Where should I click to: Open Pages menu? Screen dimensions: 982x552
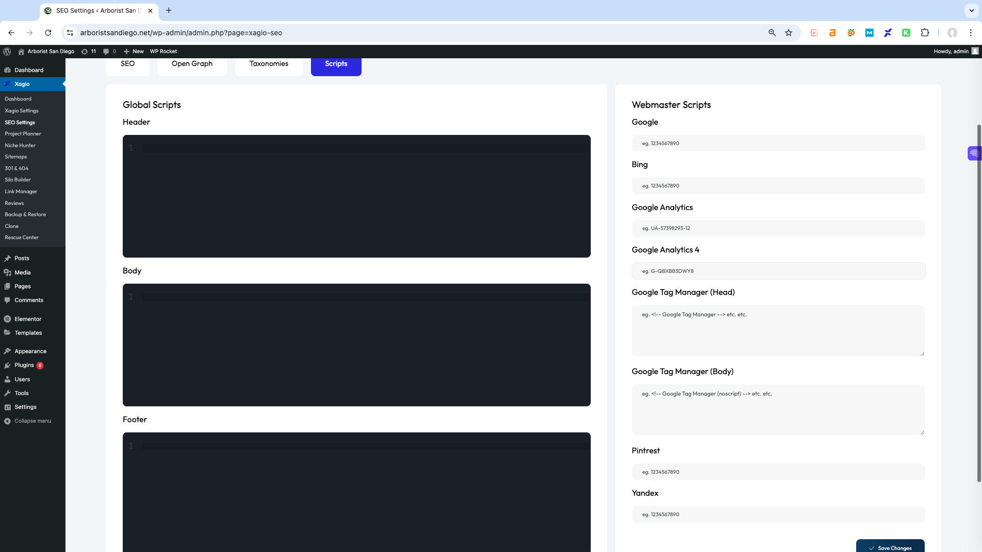[33, 286]
